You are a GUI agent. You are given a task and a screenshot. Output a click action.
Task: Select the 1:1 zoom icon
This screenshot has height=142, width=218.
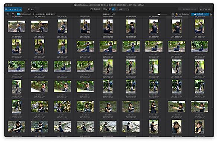click(116, 9)
